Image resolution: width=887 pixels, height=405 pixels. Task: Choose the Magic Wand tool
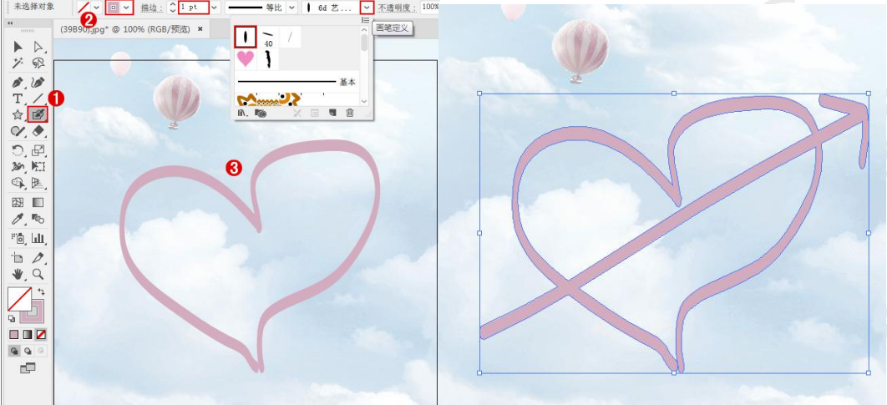(18, 63)
